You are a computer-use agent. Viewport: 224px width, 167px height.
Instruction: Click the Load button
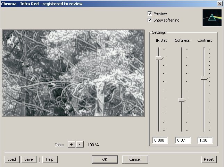point(12,159)
